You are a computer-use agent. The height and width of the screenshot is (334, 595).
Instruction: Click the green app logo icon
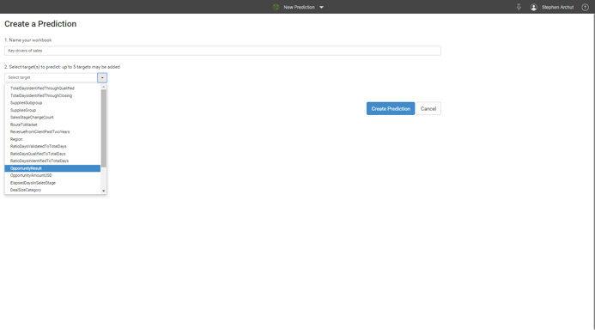(276, 7)
